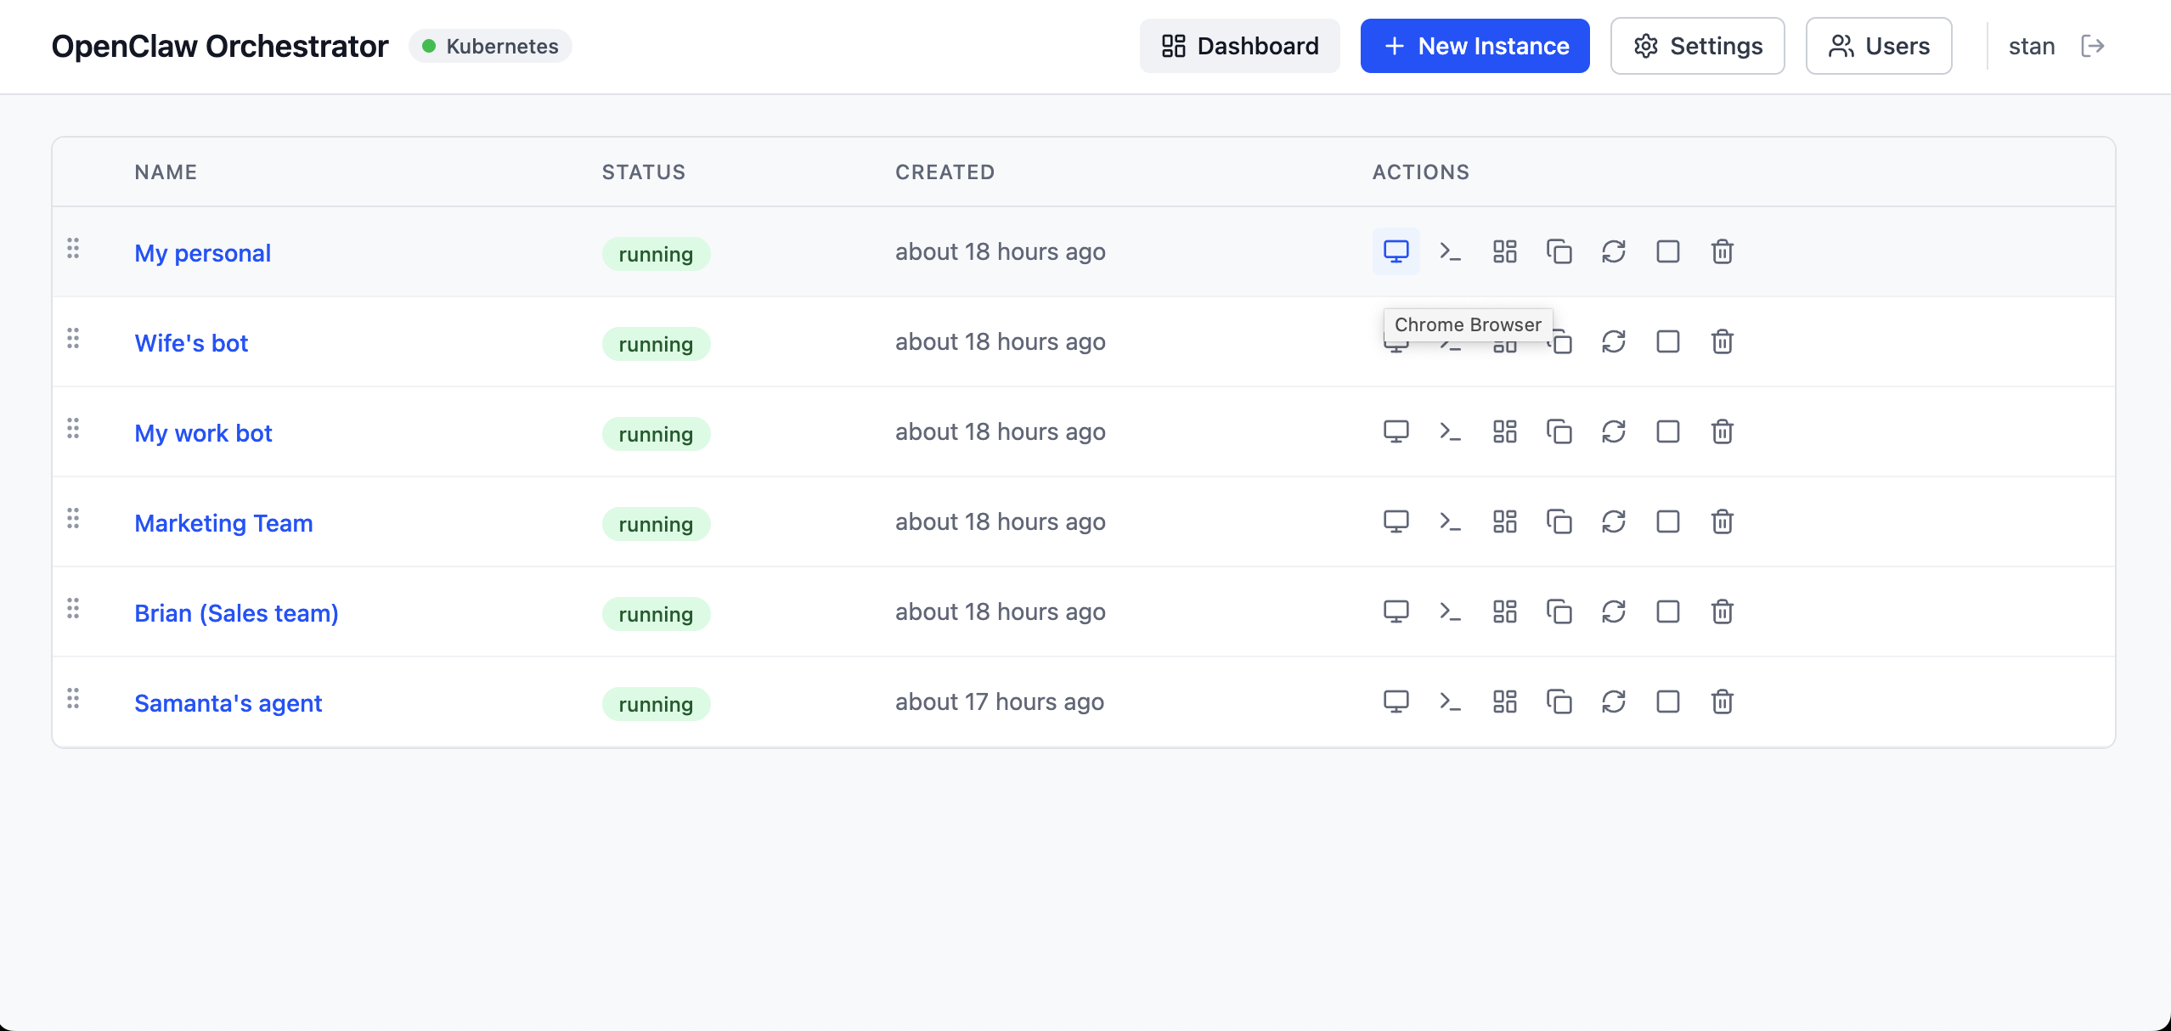Open Chrome Browser for Samanta's agent
Screen dimensions: 2171x1031
(1396, 701)
